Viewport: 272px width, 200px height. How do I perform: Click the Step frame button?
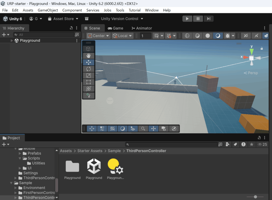209,19
